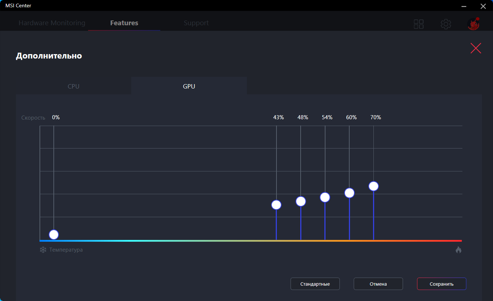Click the MSI Center title text
The width and height of the screenshot is (493, 301).
tap(18, 6)
